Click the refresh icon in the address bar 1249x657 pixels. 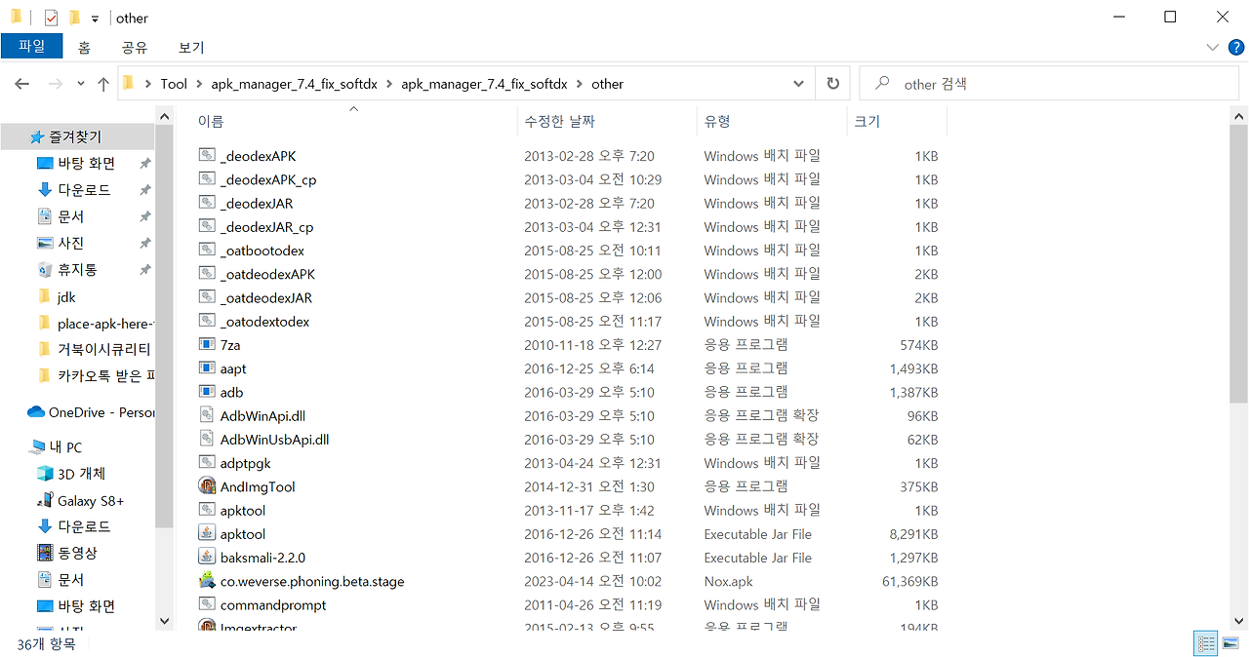(x=832, y=84)
